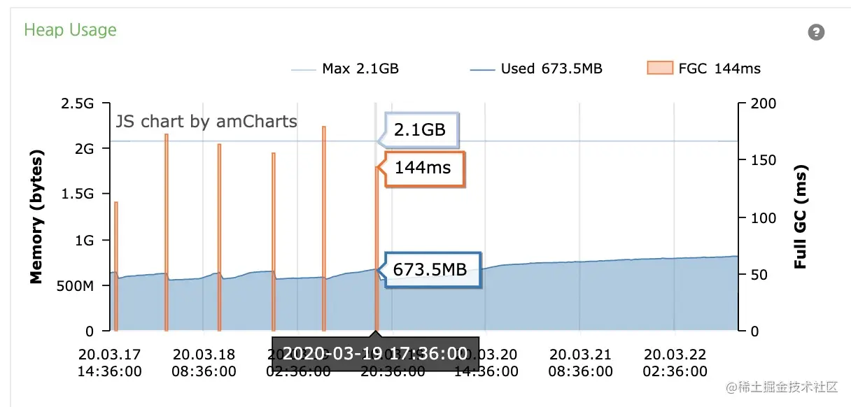Image resolution: width=851 pixels, height=407 pixels.
Task: Click the Memory (bytes) axis title
Action: point(36,216)
